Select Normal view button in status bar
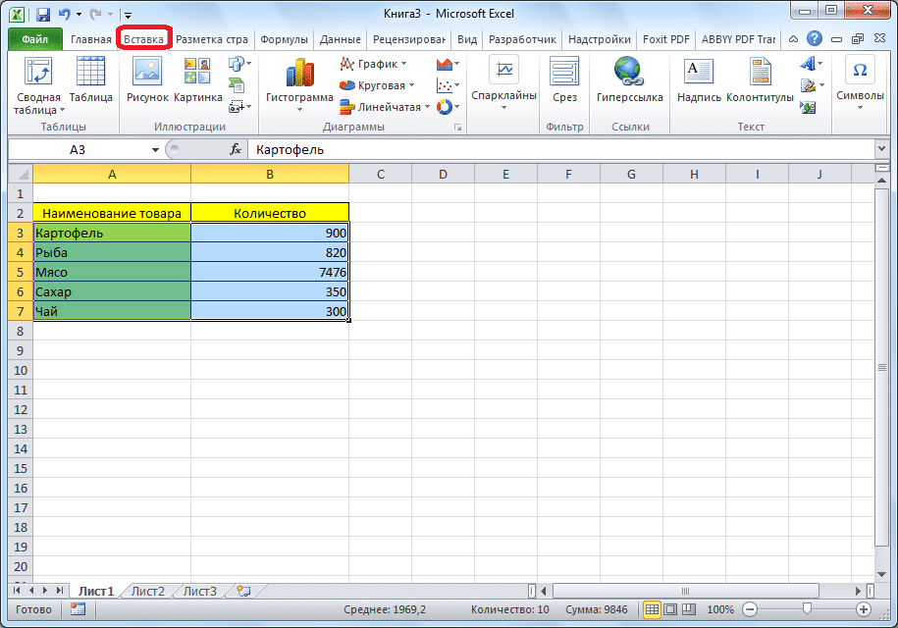This screenshot has height=628, width=898. tap(653, 609)
